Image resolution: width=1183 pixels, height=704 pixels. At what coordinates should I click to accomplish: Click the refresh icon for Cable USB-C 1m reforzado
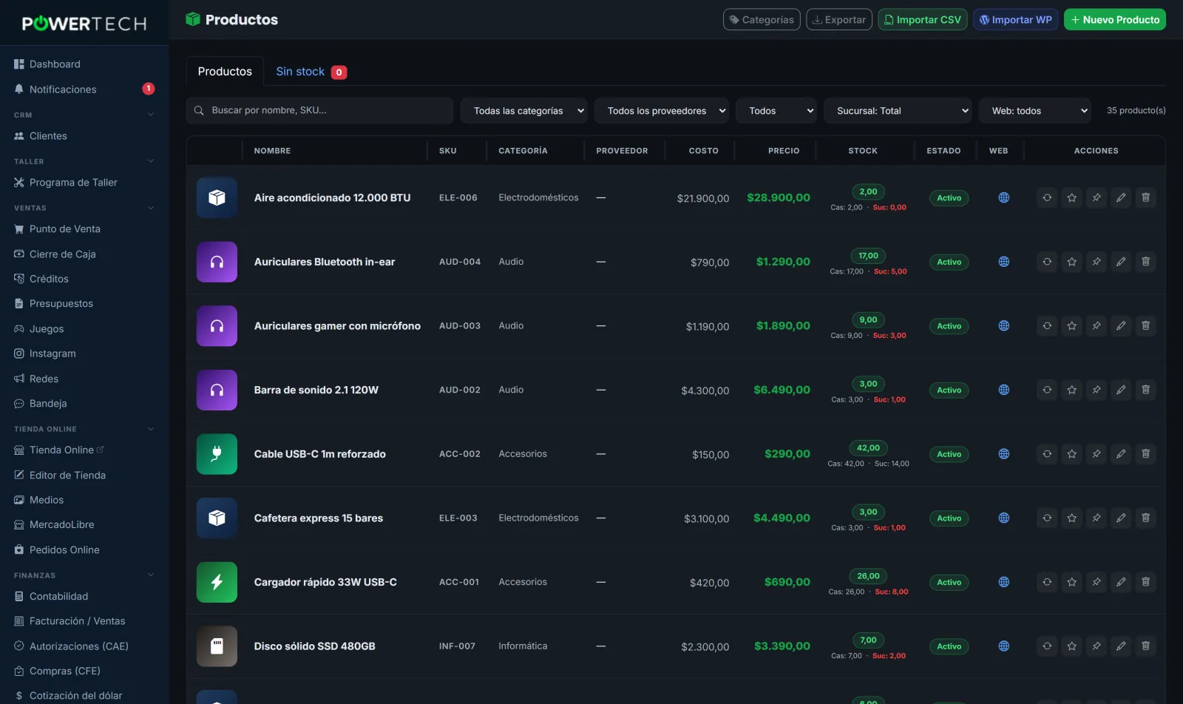point(1047,454)
